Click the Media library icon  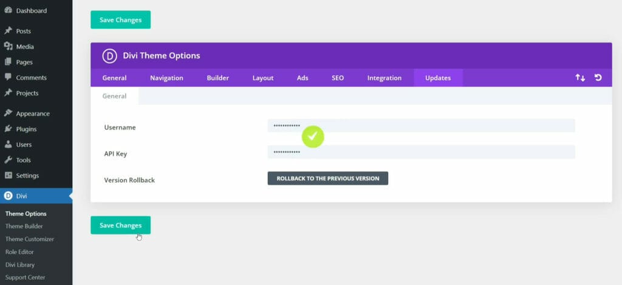[8, 46]
